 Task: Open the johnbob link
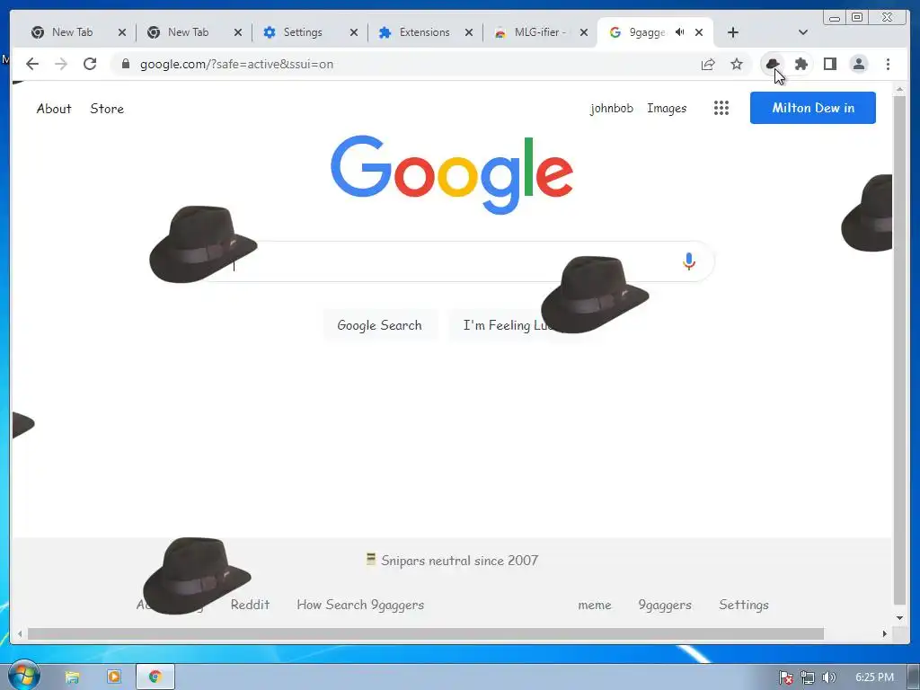pyautogui.click(x=611, y=109)
